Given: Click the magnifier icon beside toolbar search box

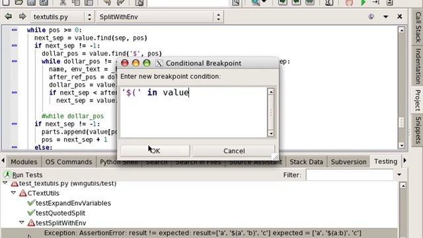Looking at the screenshot, I should pos(235,3).
